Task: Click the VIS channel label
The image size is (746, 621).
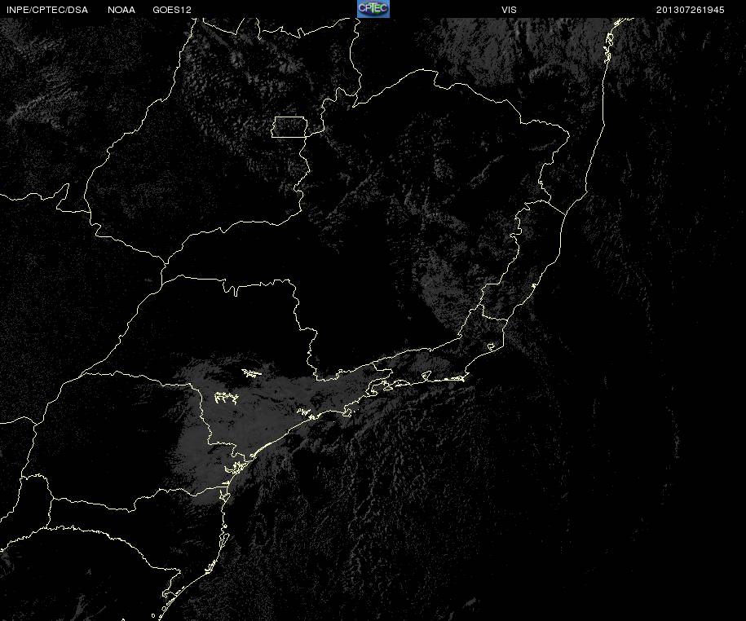Action: pos(509,10)
